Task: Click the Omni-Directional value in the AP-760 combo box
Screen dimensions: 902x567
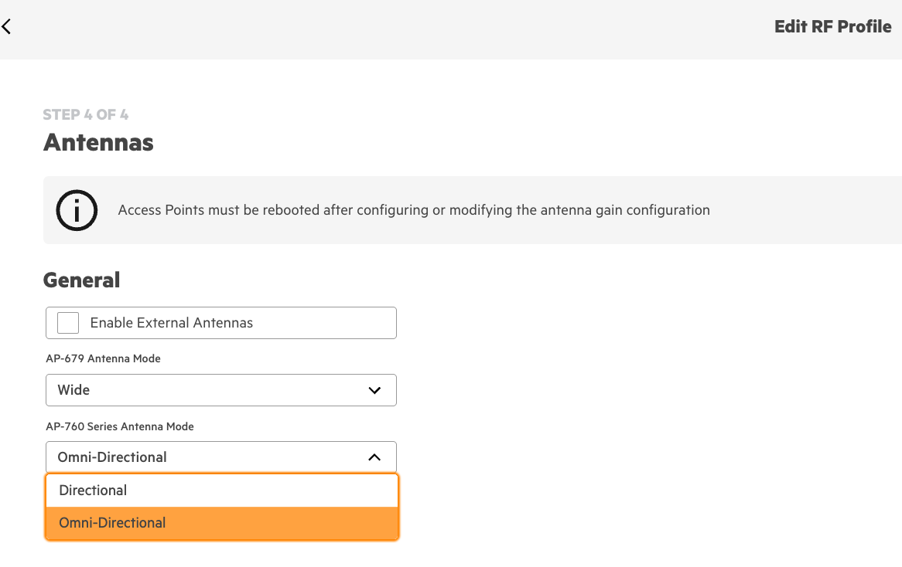Action: tap(112, 457)
